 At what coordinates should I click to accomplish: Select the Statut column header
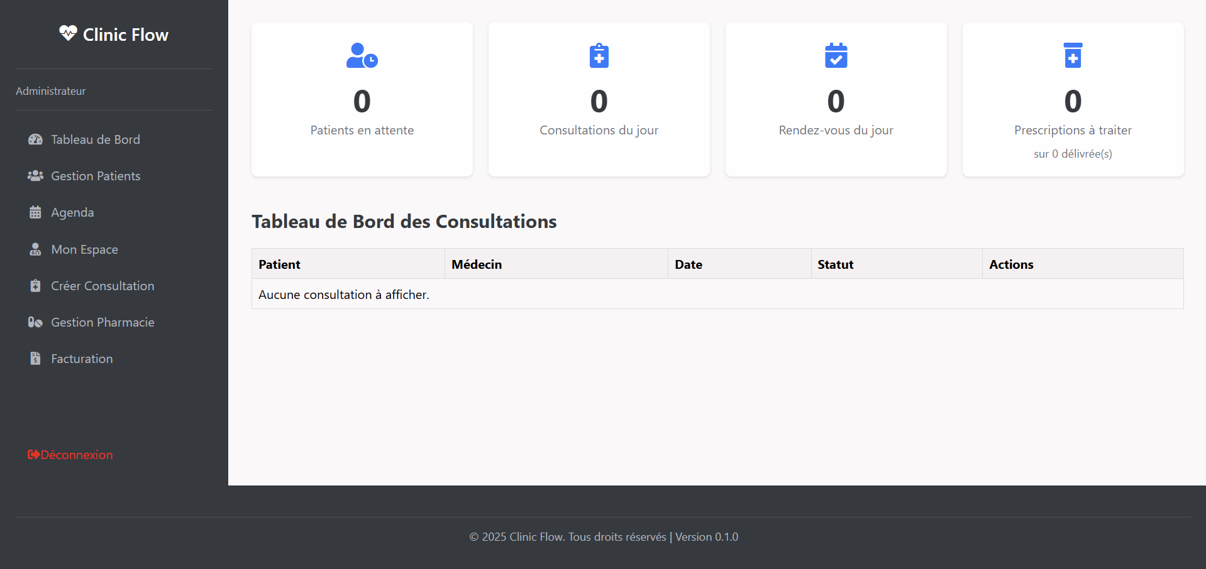tap(835, 264)
